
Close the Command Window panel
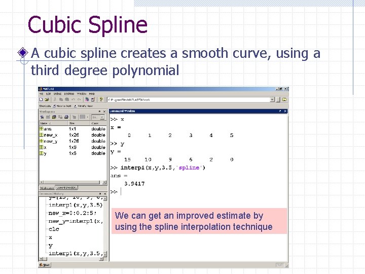point(285,111)
